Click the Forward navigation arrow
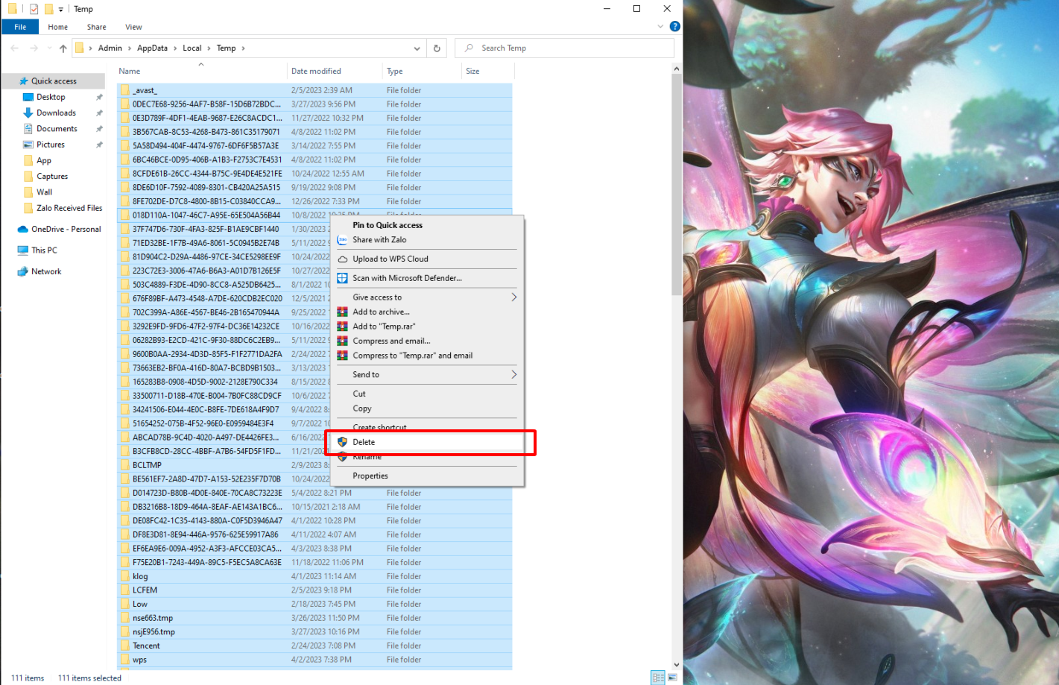The width and height of the screenshot is (1059, 685). coord(34,48)
